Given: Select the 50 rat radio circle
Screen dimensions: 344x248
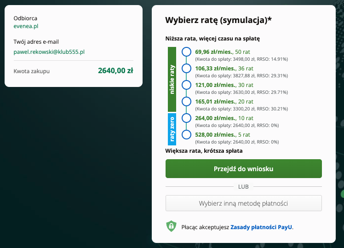Looking at the screenshot, I should click(186, 52).
